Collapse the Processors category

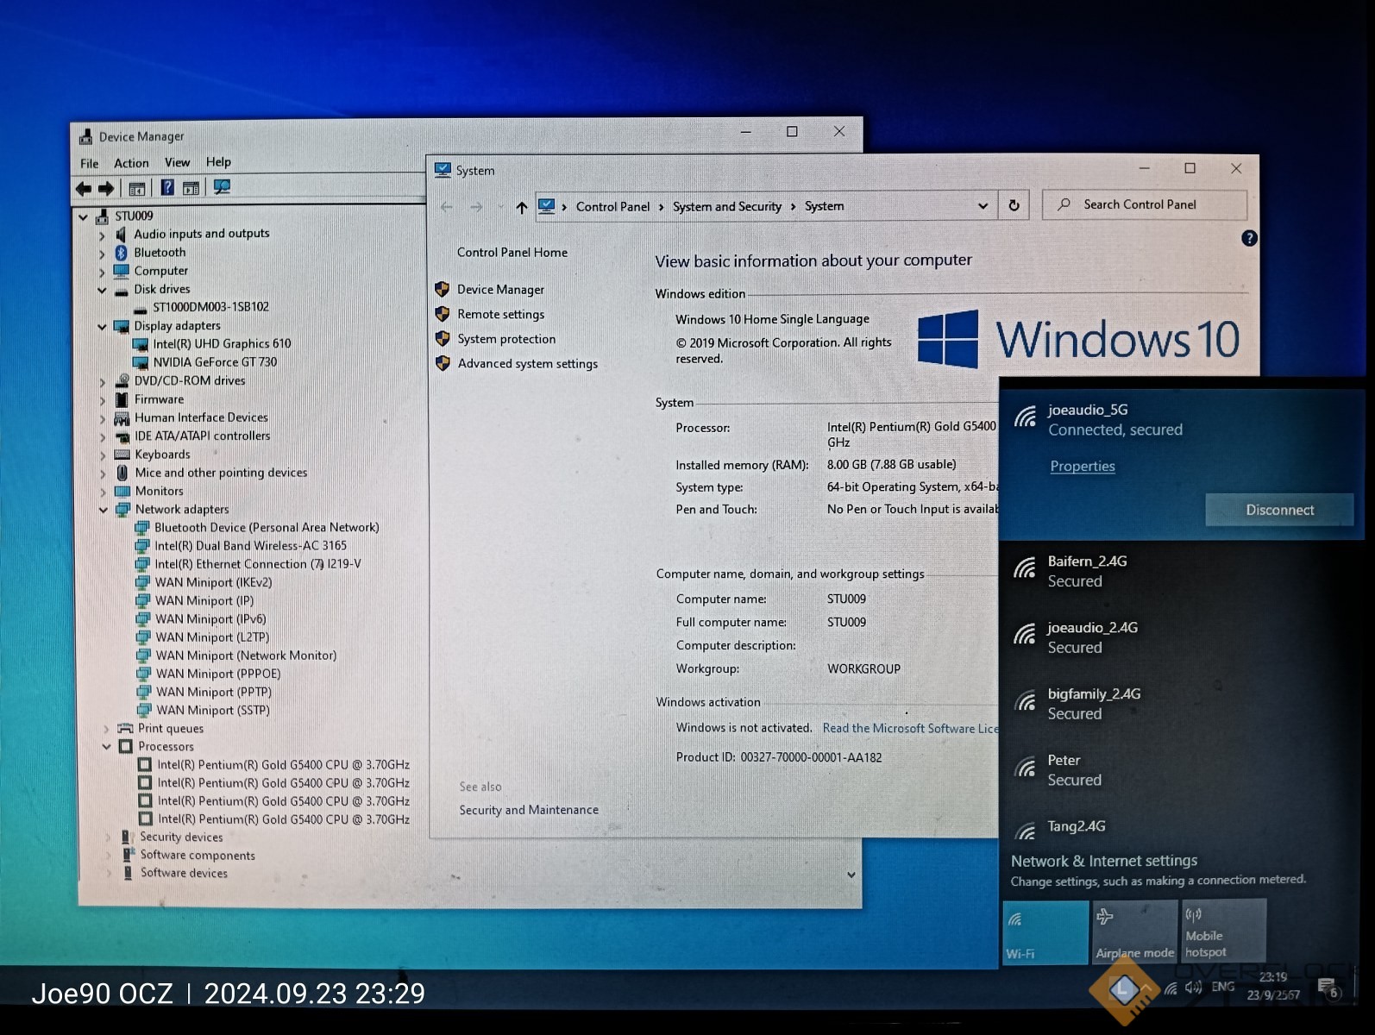point(106,747)
